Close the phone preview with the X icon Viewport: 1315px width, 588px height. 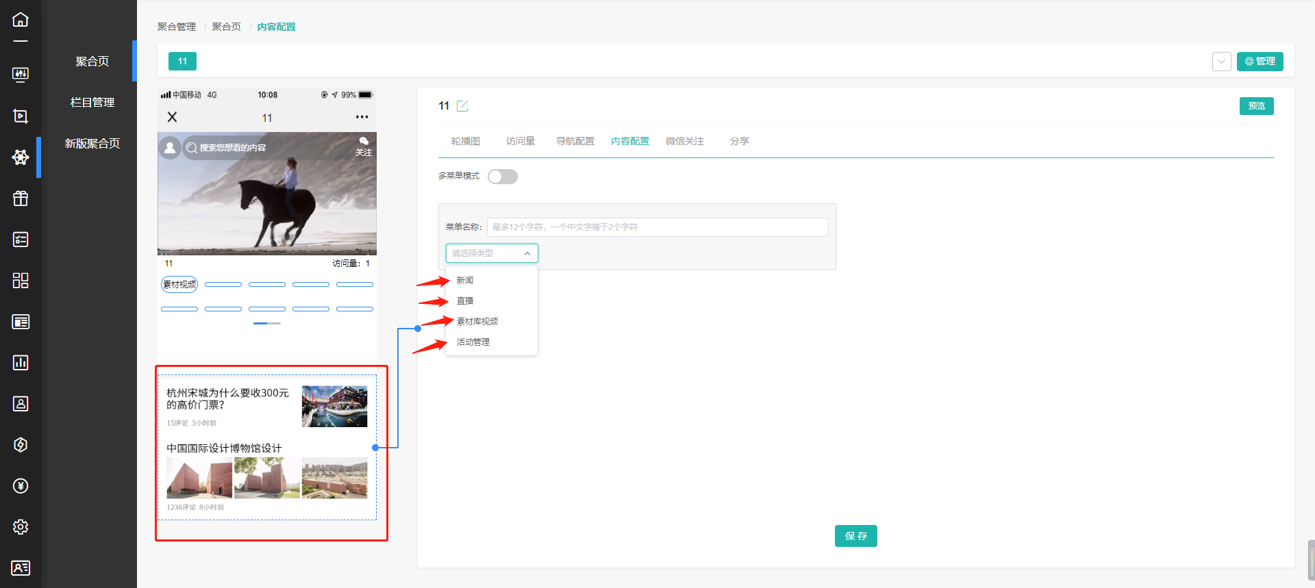coord(173,117)
